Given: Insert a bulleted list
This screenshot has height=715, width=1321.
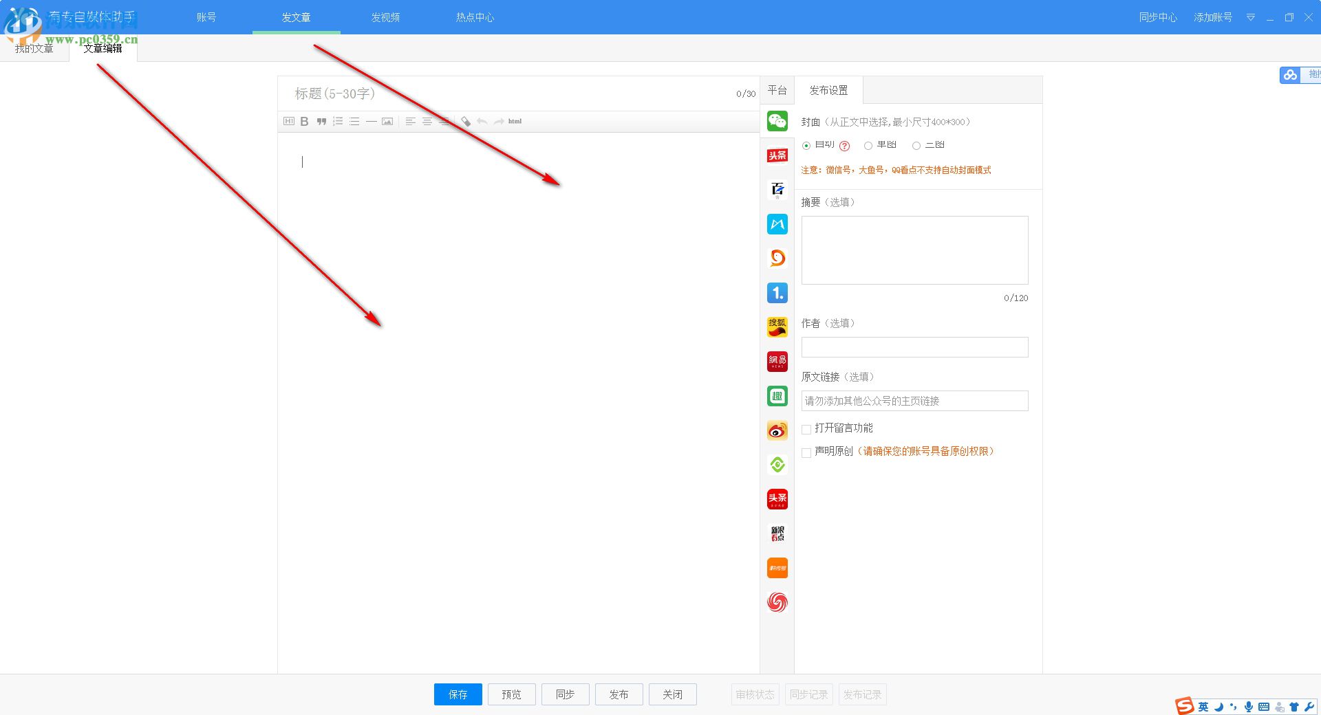Looking at the screenshot, I should tap(354, 122).
